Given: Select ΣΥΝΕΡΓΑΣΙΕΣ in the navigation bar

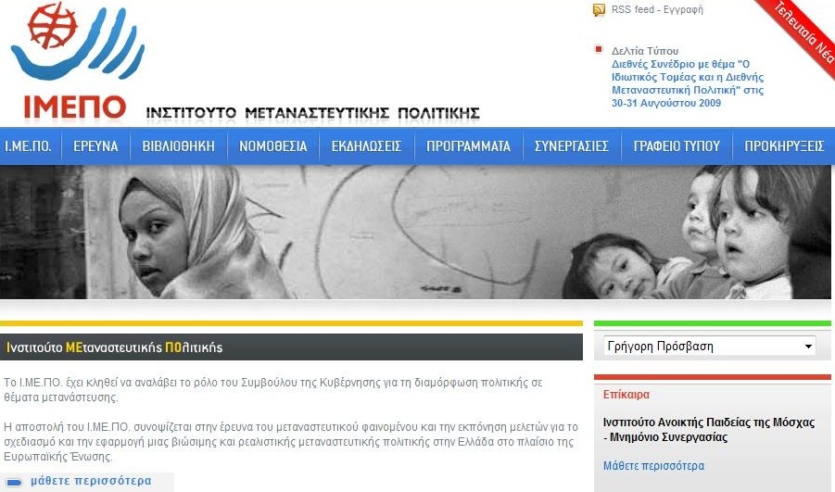Looking at the screenshot, I should point(572,145).
